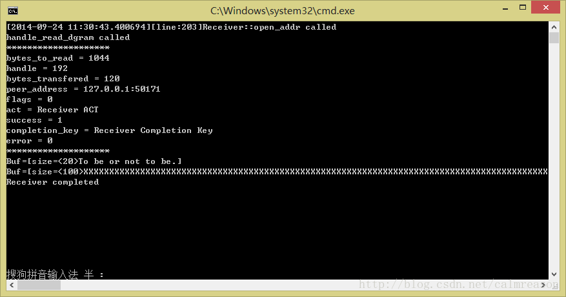Click the Receiver::open_addr called log line
Image resolution: width=566 pixels, height=297 pixels.
[x=171, y=27]
